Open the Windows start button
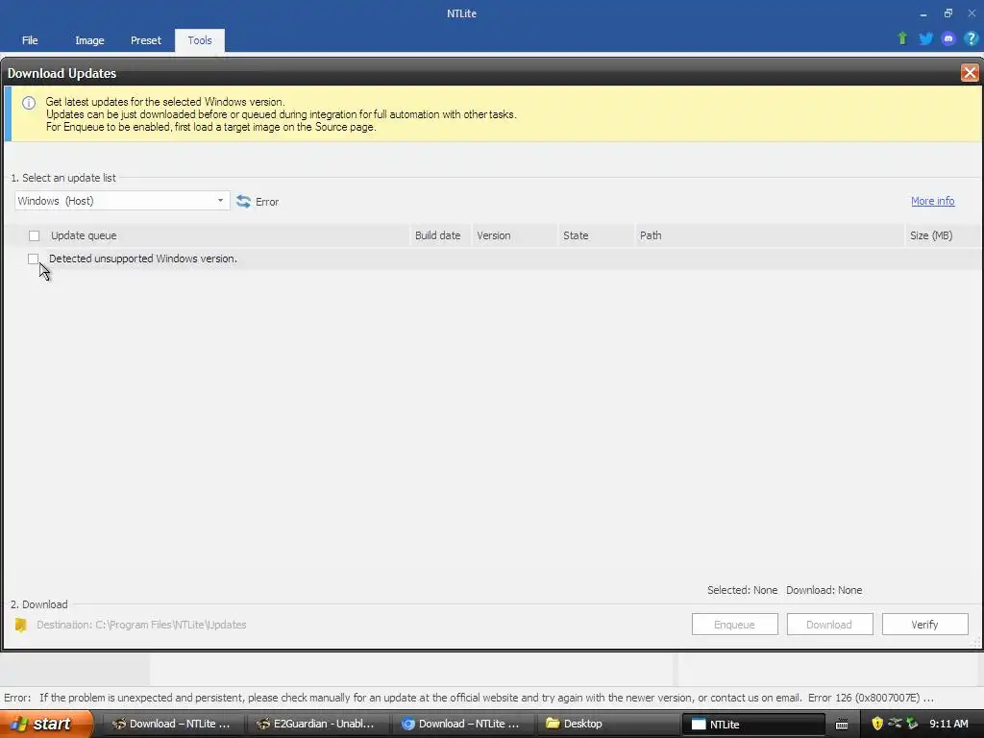 point(46,724)
